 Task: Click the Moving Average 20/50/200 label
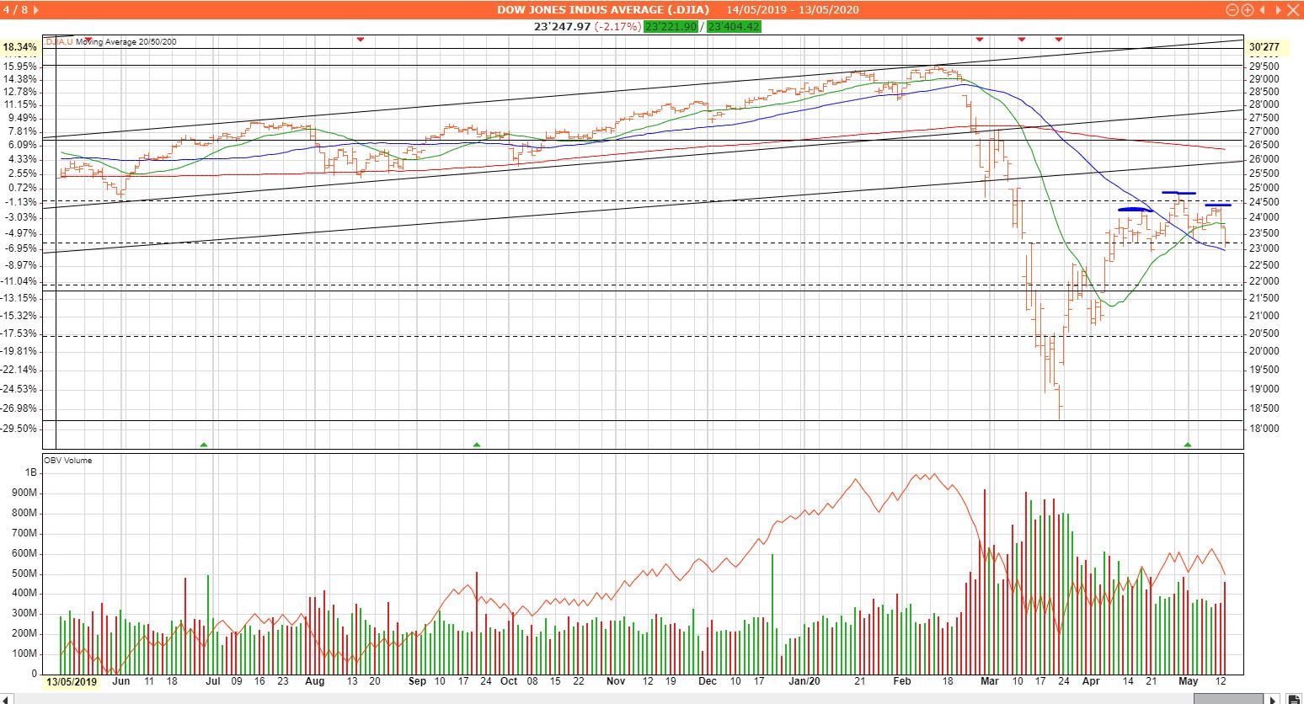(x=126, y=41)
